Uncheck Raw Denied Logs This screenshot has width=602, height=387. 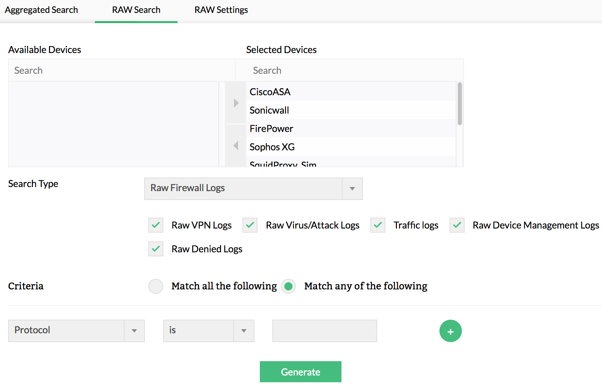tap(155, 249)
